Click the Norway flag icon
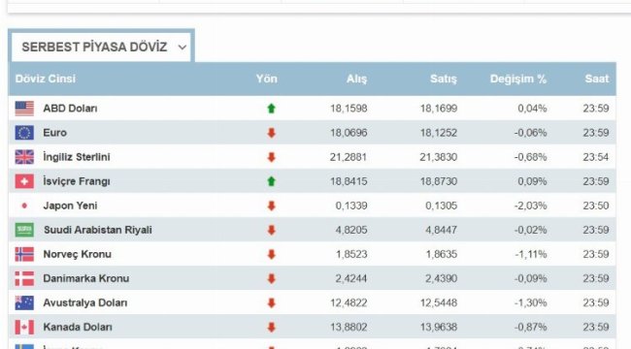Screen dimensions: 631x349 pos(24,254)
